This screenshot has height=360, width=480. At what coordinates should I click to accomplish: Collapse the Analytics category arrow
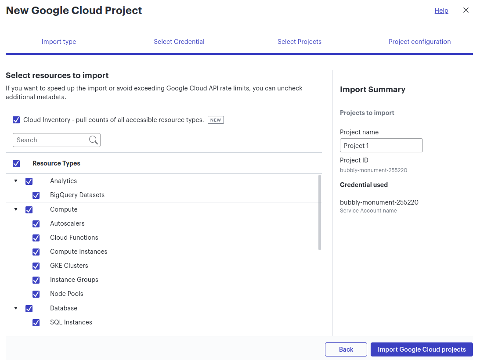click(16, 181)
